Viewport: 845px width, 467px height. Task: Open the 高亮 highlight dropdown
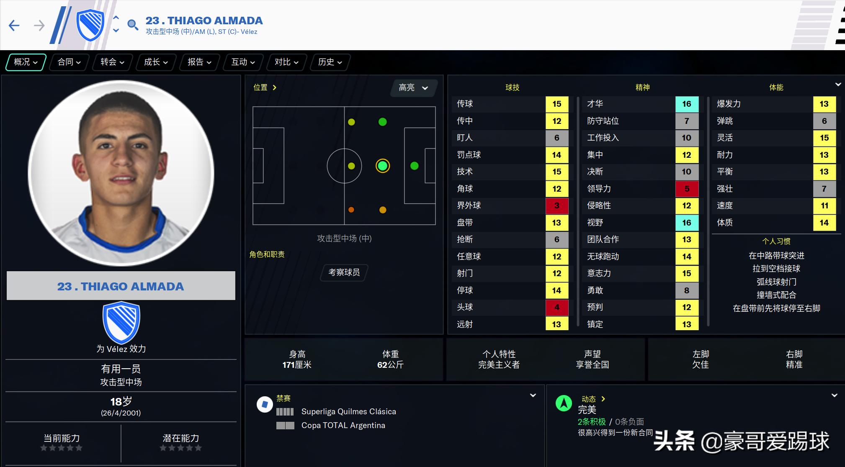(413, 88)
